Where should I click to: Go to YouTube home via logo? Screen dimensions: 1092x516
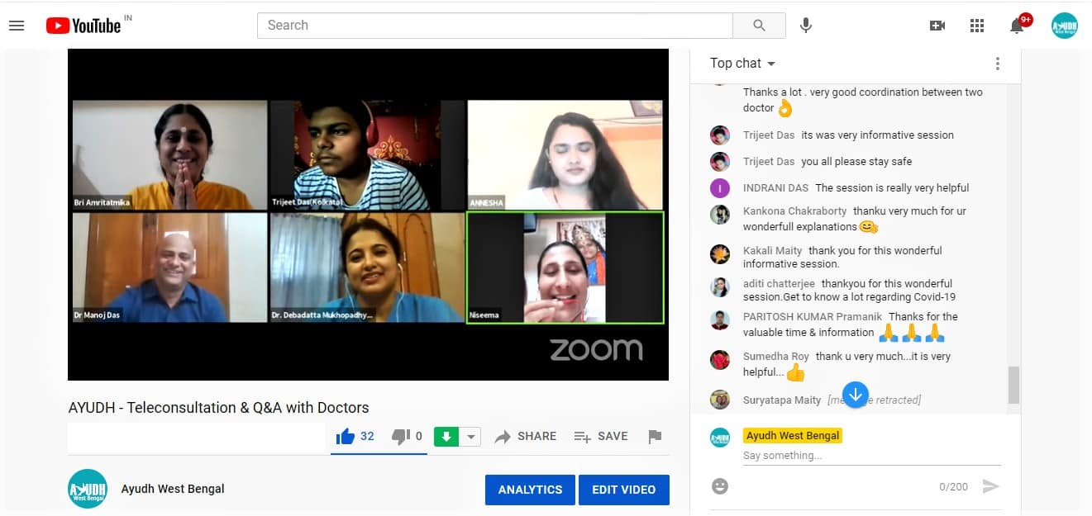click(83, 26)
